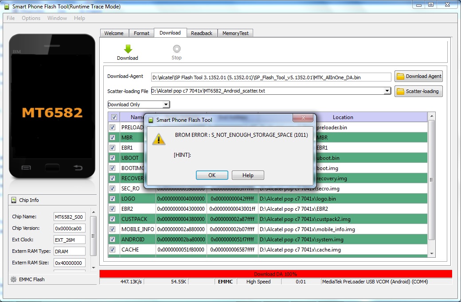Uncheck the BOOTIMG row checkbox
This screenshot has height=302, width=461.
pyautogui.click(x=112, y=168)
